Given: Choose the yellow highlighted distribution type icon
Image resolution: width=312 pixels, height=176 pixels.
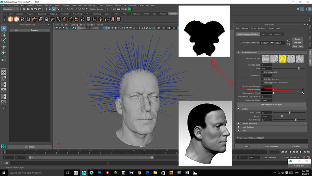Looking at the screenshot, I should click(x=282, y=58).
